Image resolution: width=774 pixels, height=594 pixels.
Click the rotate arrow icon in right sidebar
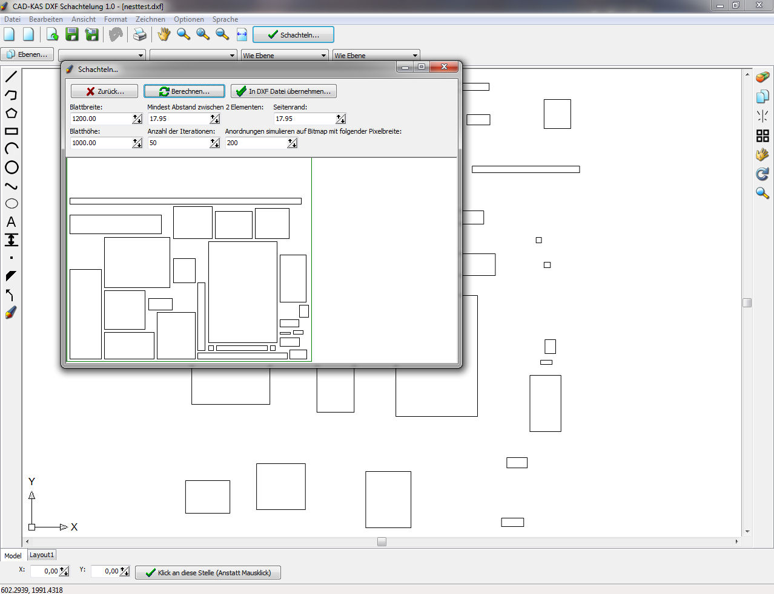point(762,174)
